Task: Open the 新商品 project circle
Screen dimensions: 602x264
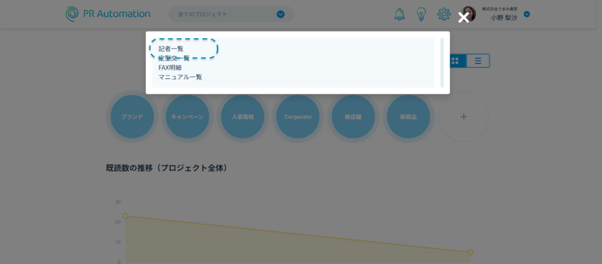Action: [408, 117]
